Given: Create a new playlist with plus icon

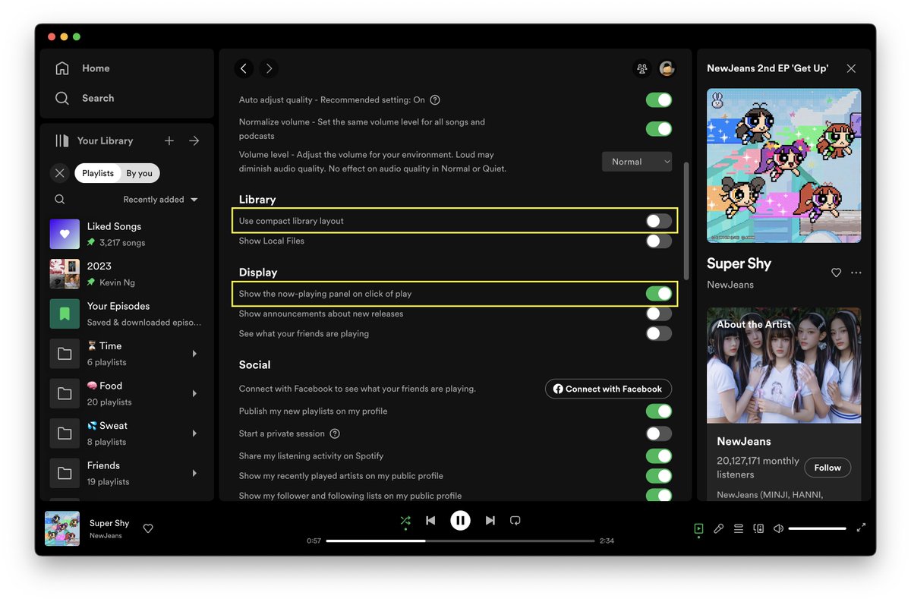Looking at the screenshot, I should [x=169, y=140].
